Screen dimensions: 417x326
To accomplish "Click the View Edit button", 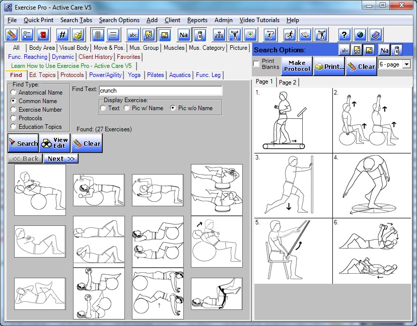I will [x=54, y=143].
